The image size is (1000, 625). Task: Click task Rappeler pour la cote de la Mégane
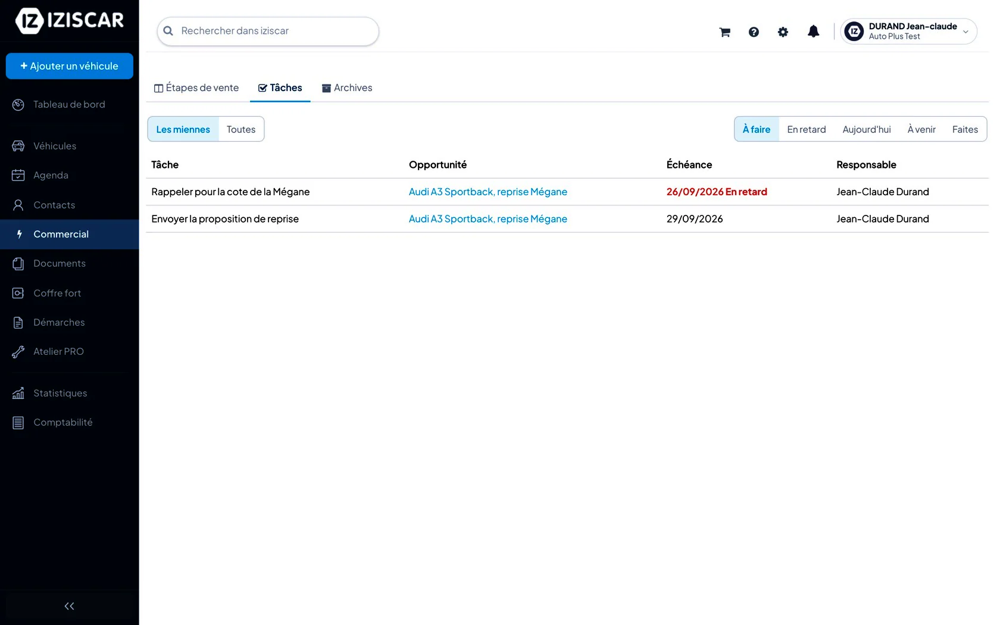(230, 192)
